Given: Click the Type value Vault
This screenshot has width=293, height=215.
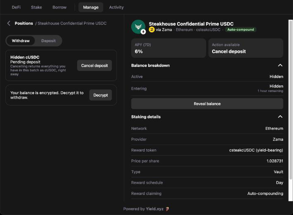Looking at the screenshot, I should tap(278, 172).
